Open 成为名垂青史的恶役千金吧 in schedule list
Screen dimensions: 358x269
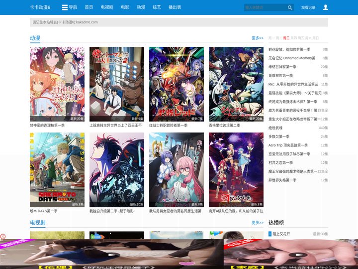click(x=293, y=110)
